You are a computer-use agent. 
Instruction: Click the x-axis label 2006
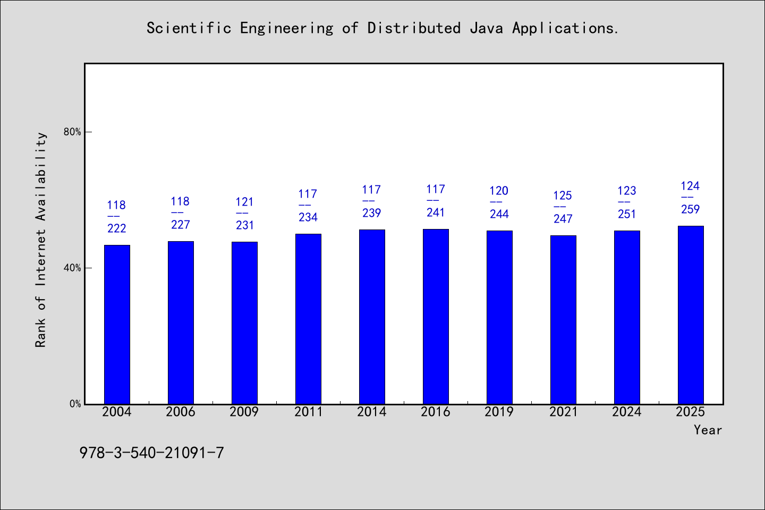(181, 412)
